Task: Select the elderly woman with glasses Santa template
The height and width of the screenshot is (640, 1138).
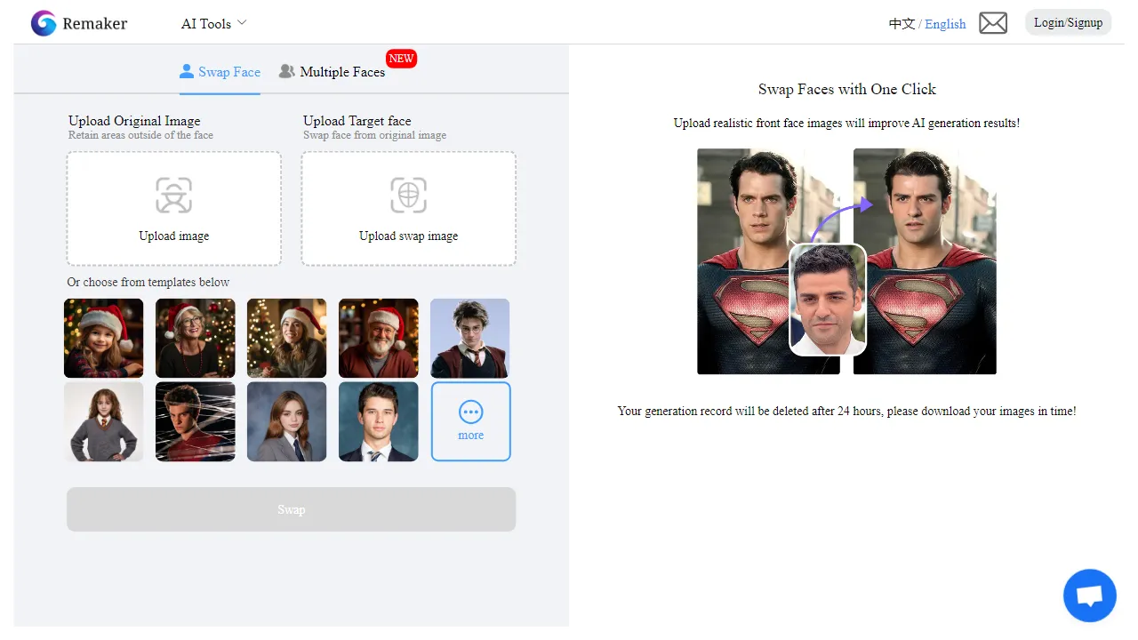Action: tap(196, 338)
